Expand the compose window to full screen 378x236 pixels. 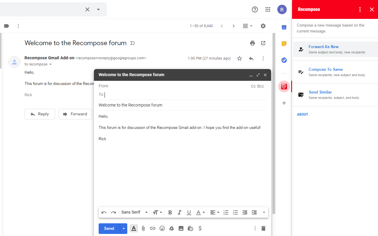pos(258,75)
